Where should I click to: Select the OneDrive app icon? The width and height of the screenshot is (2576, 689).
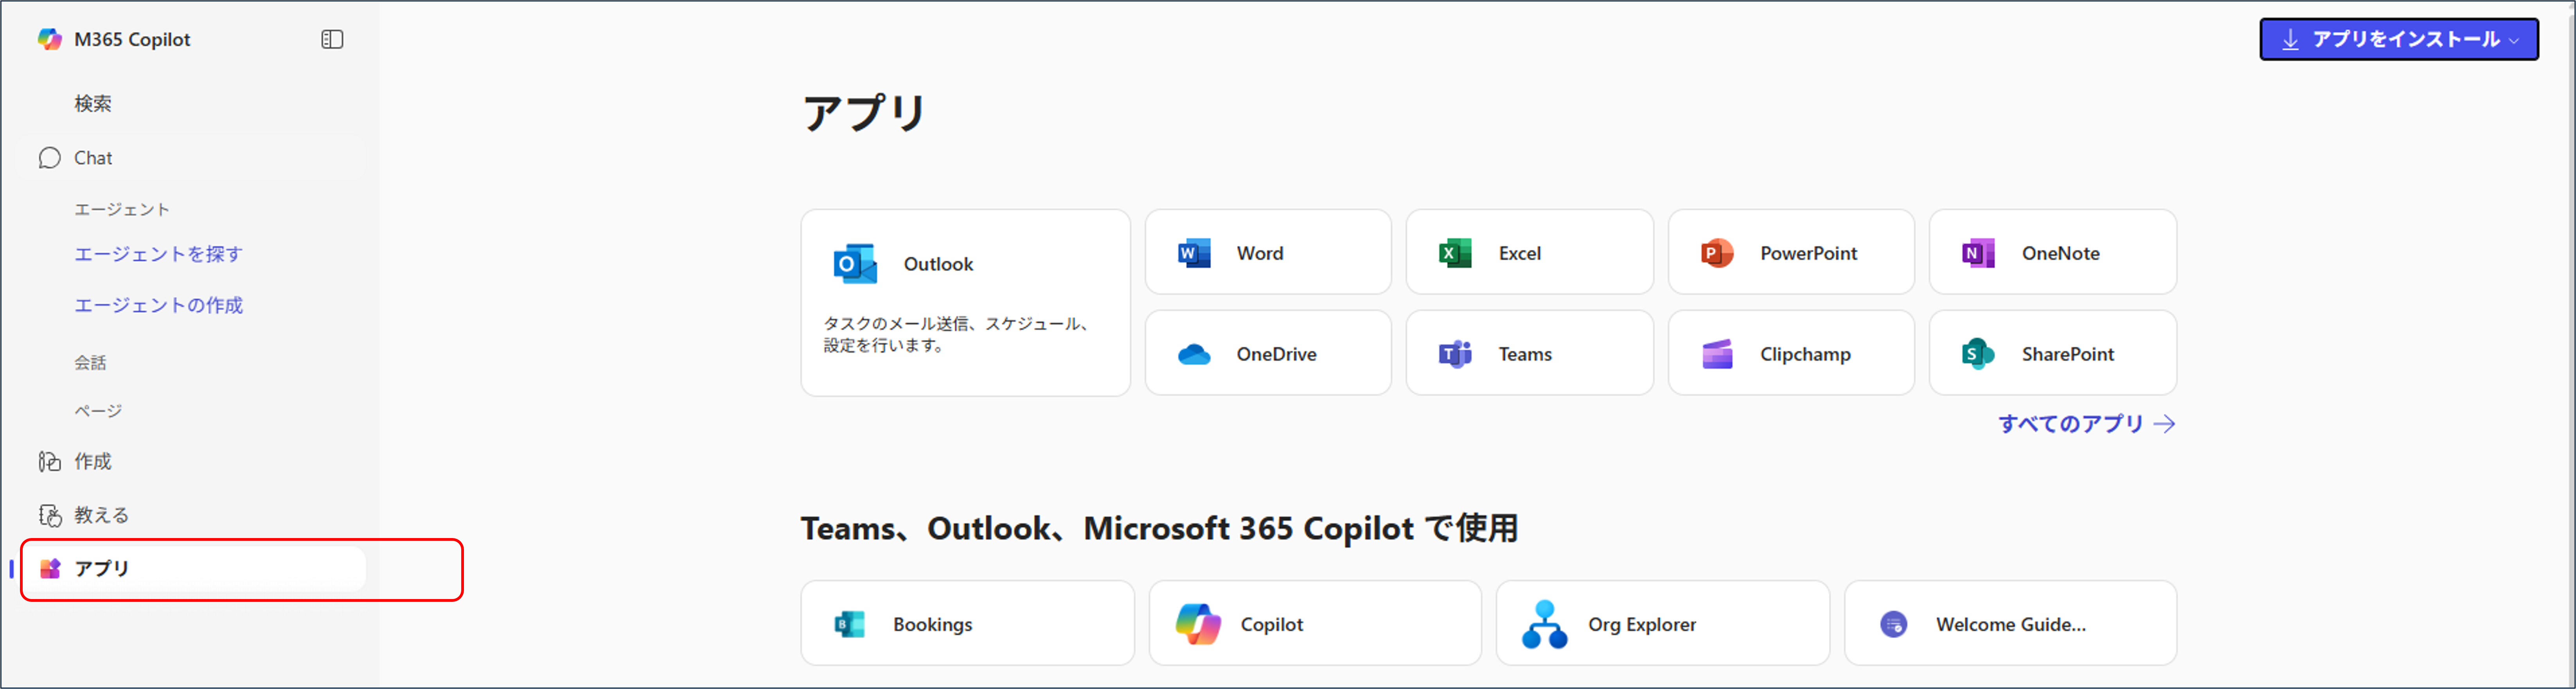1267,353
